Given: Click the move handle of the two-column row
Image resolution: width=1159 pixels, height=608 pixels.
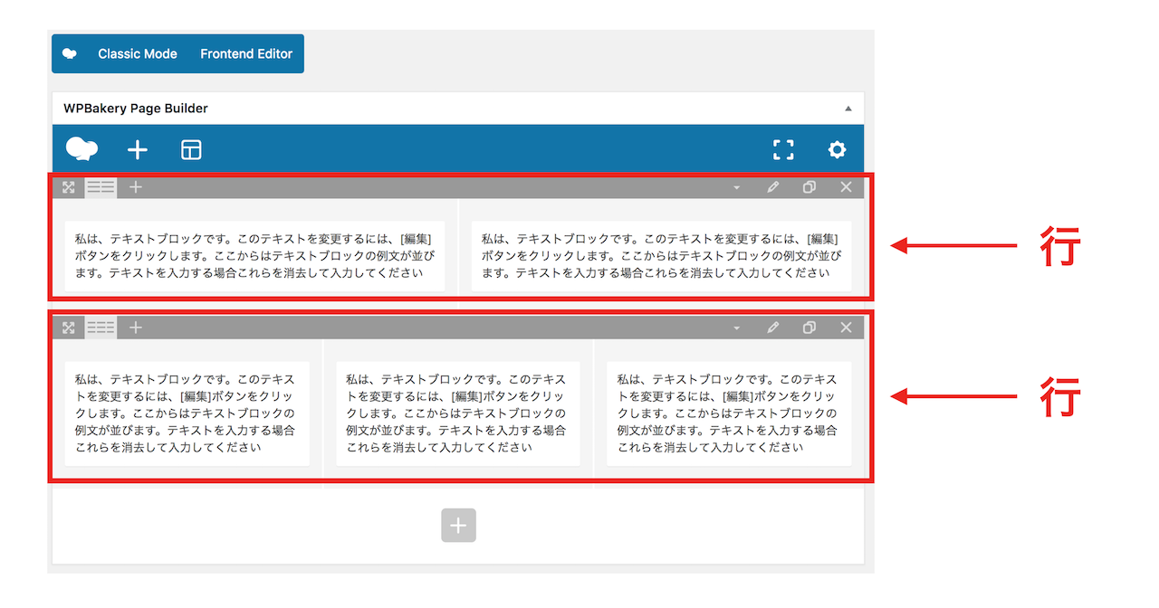Looking at the screenshot, I should point(69,187).
